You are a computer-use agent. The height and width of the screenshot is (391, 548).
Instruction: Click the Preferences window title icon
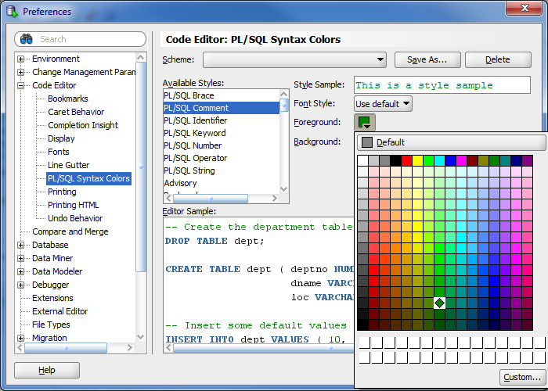pyautogui.click(x=13, y=11)
